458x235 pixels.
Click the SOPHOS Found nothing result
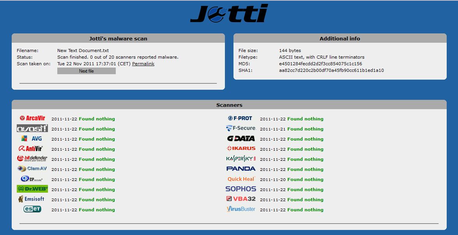pyautogui.click(x=305, y=190)
